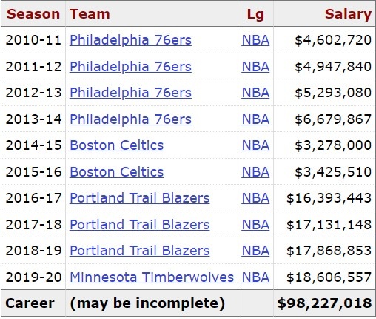The width and height of the screenshot is (376, 319).
Task: Open Philadelphia 76ers link for 2012-13 season
Action: click(130, 93)
